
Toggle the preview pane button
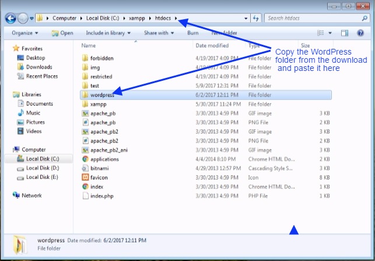(345, 33)
